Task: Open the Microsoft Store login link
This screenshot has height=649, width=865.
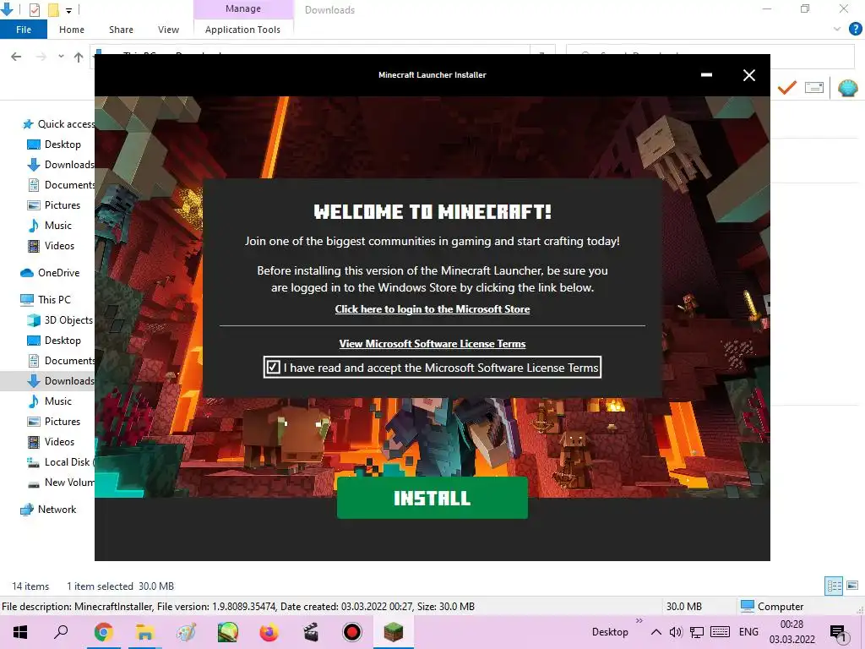Action: point(432,309)
